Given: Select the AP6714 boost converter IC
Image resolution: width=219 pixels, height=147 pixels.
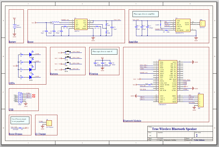Looking at the screenshot, I should click(x=80, y=24).
